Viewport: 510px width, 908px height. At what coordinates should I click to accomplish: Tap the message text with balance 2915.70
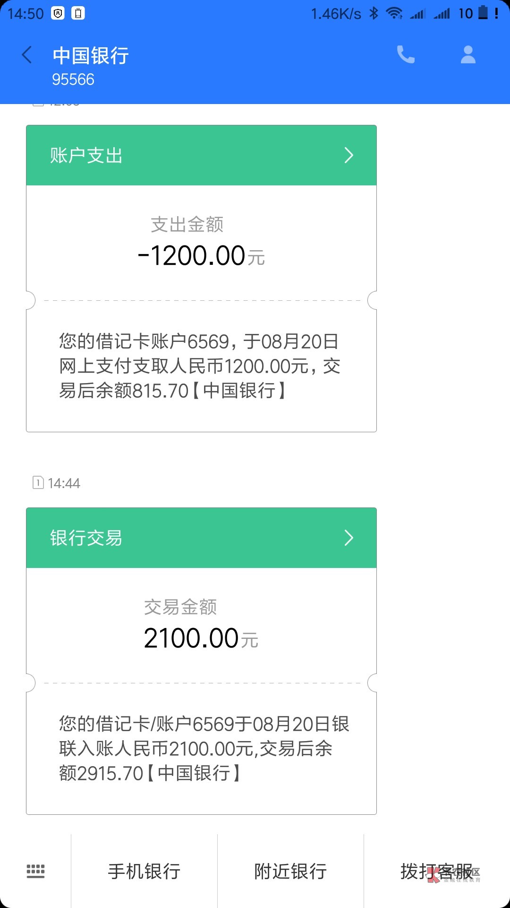[x=203, y=749]
